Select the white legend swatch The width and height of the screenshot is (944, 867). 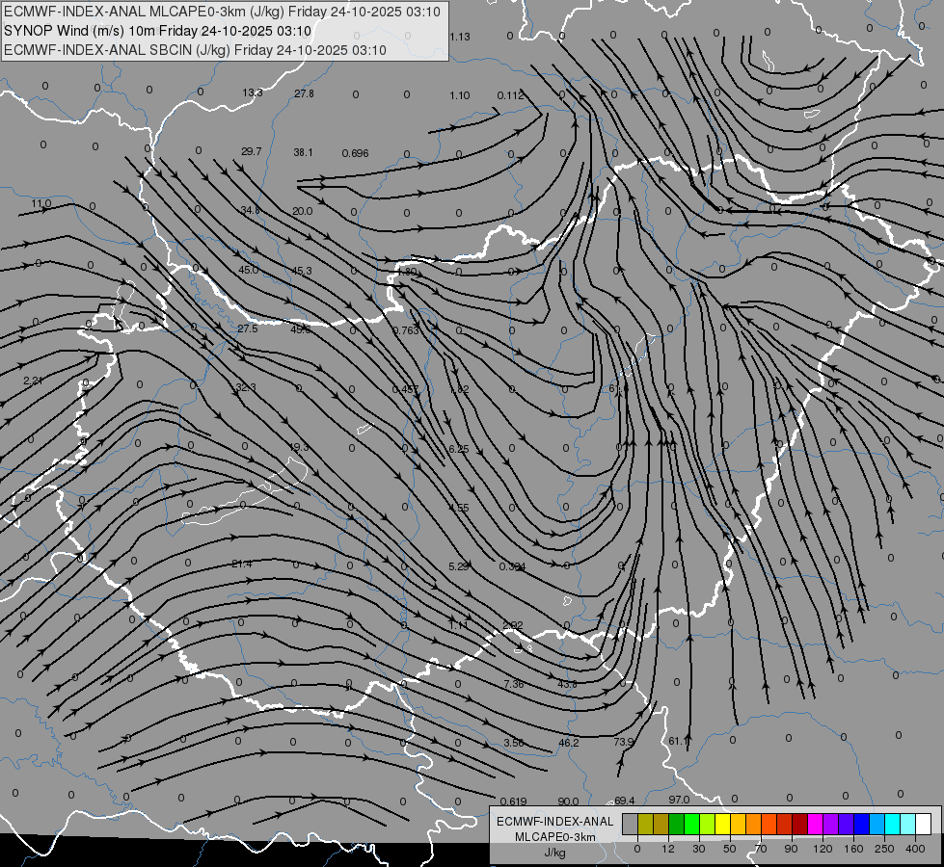[923, 824]
